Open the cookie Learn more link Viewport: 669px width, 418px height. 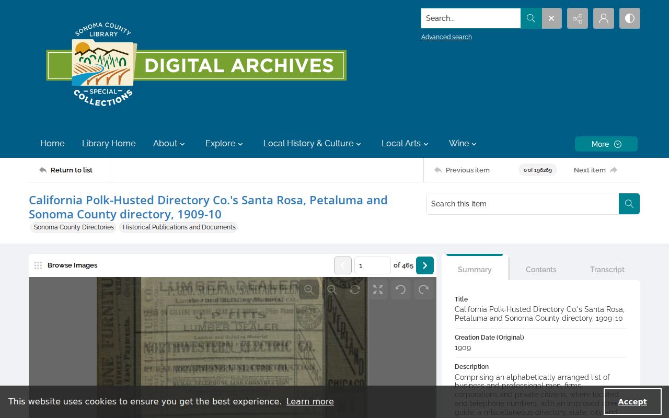pyautogui.click(x=310, y=401)
